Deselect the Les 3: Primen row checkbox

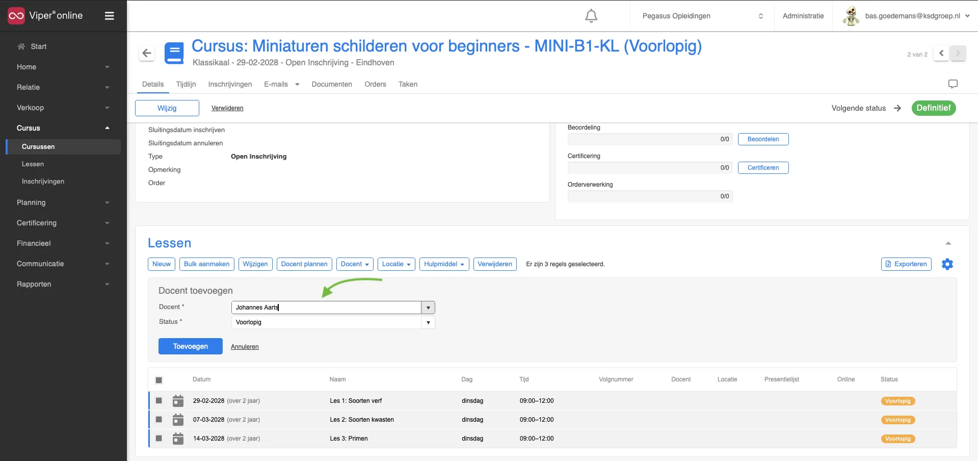(x=159, y=439)
